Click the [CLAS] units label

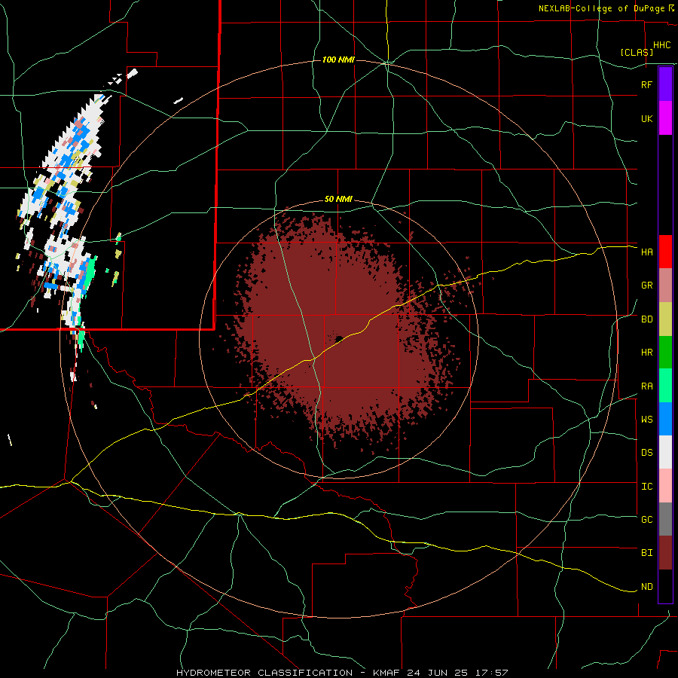[637, 52]
